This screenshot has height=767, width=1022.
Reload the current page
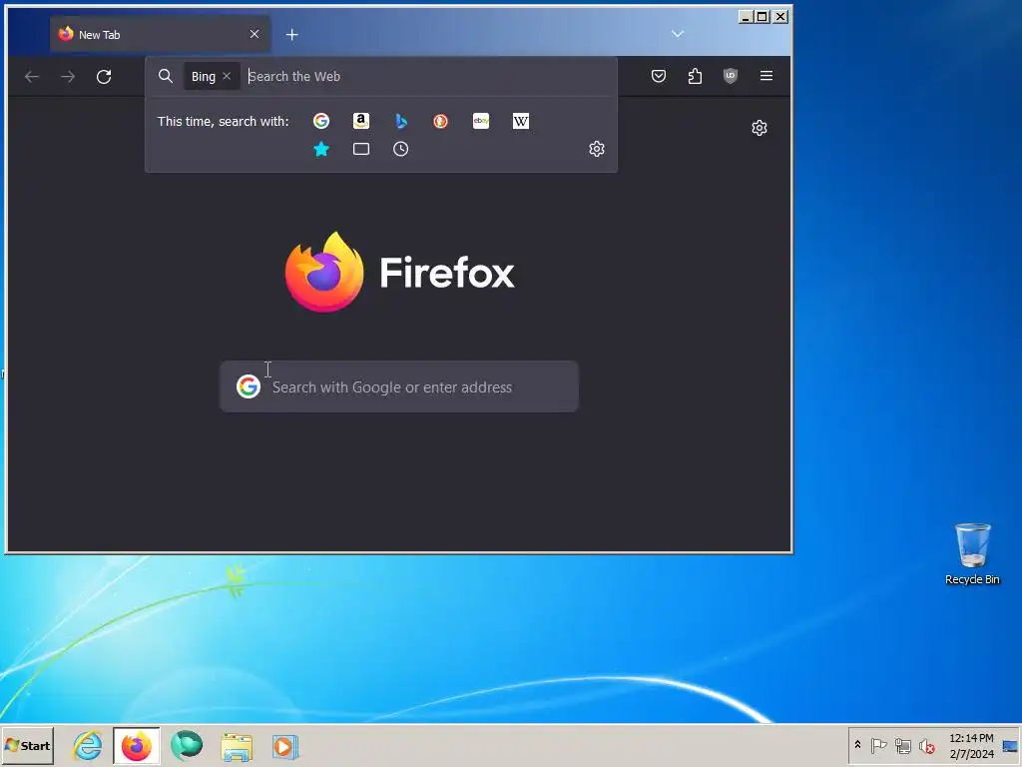104,77
